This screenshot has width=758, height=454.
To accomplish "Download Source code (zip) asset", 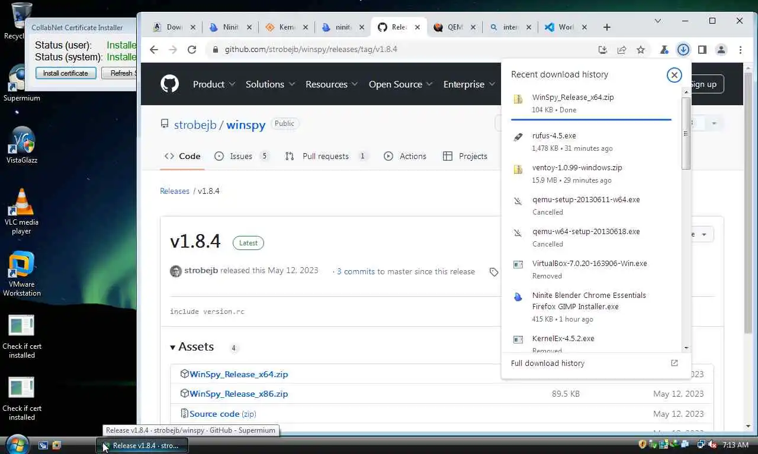I will coord(223,414).
